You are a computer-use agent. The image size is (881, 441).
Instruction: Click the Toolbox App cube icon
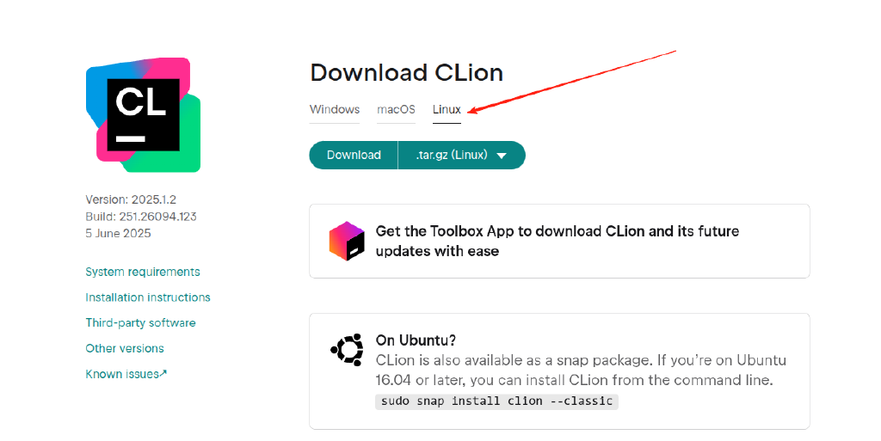point(347,241)
